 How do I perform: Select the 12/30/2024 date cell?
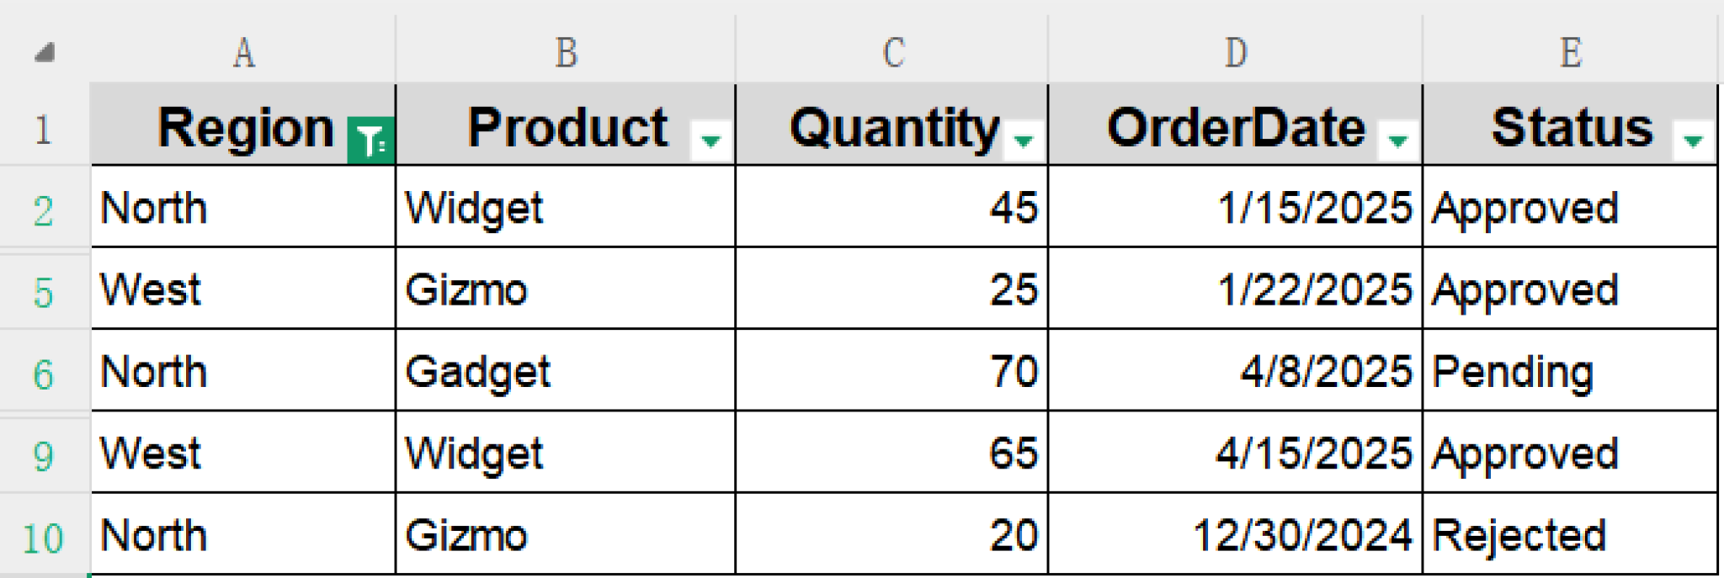(x=1233, y=533)
